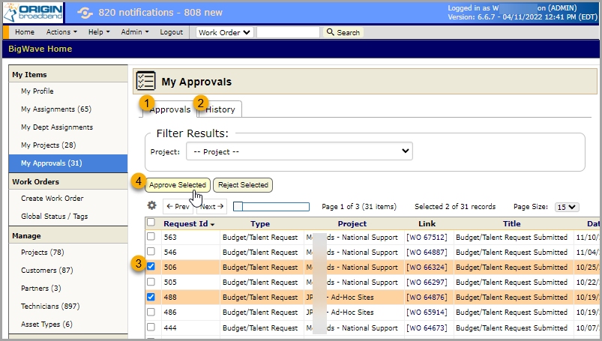Click the Type column header
602x341 pixels.
point(260,223)
